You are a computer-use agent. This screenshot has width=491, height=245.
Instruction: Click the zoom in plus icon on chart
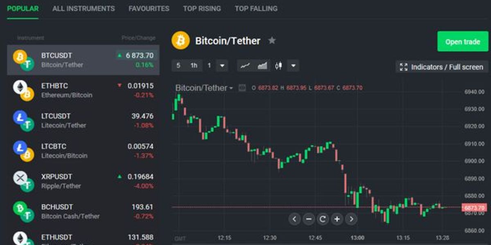click(337, 219)
